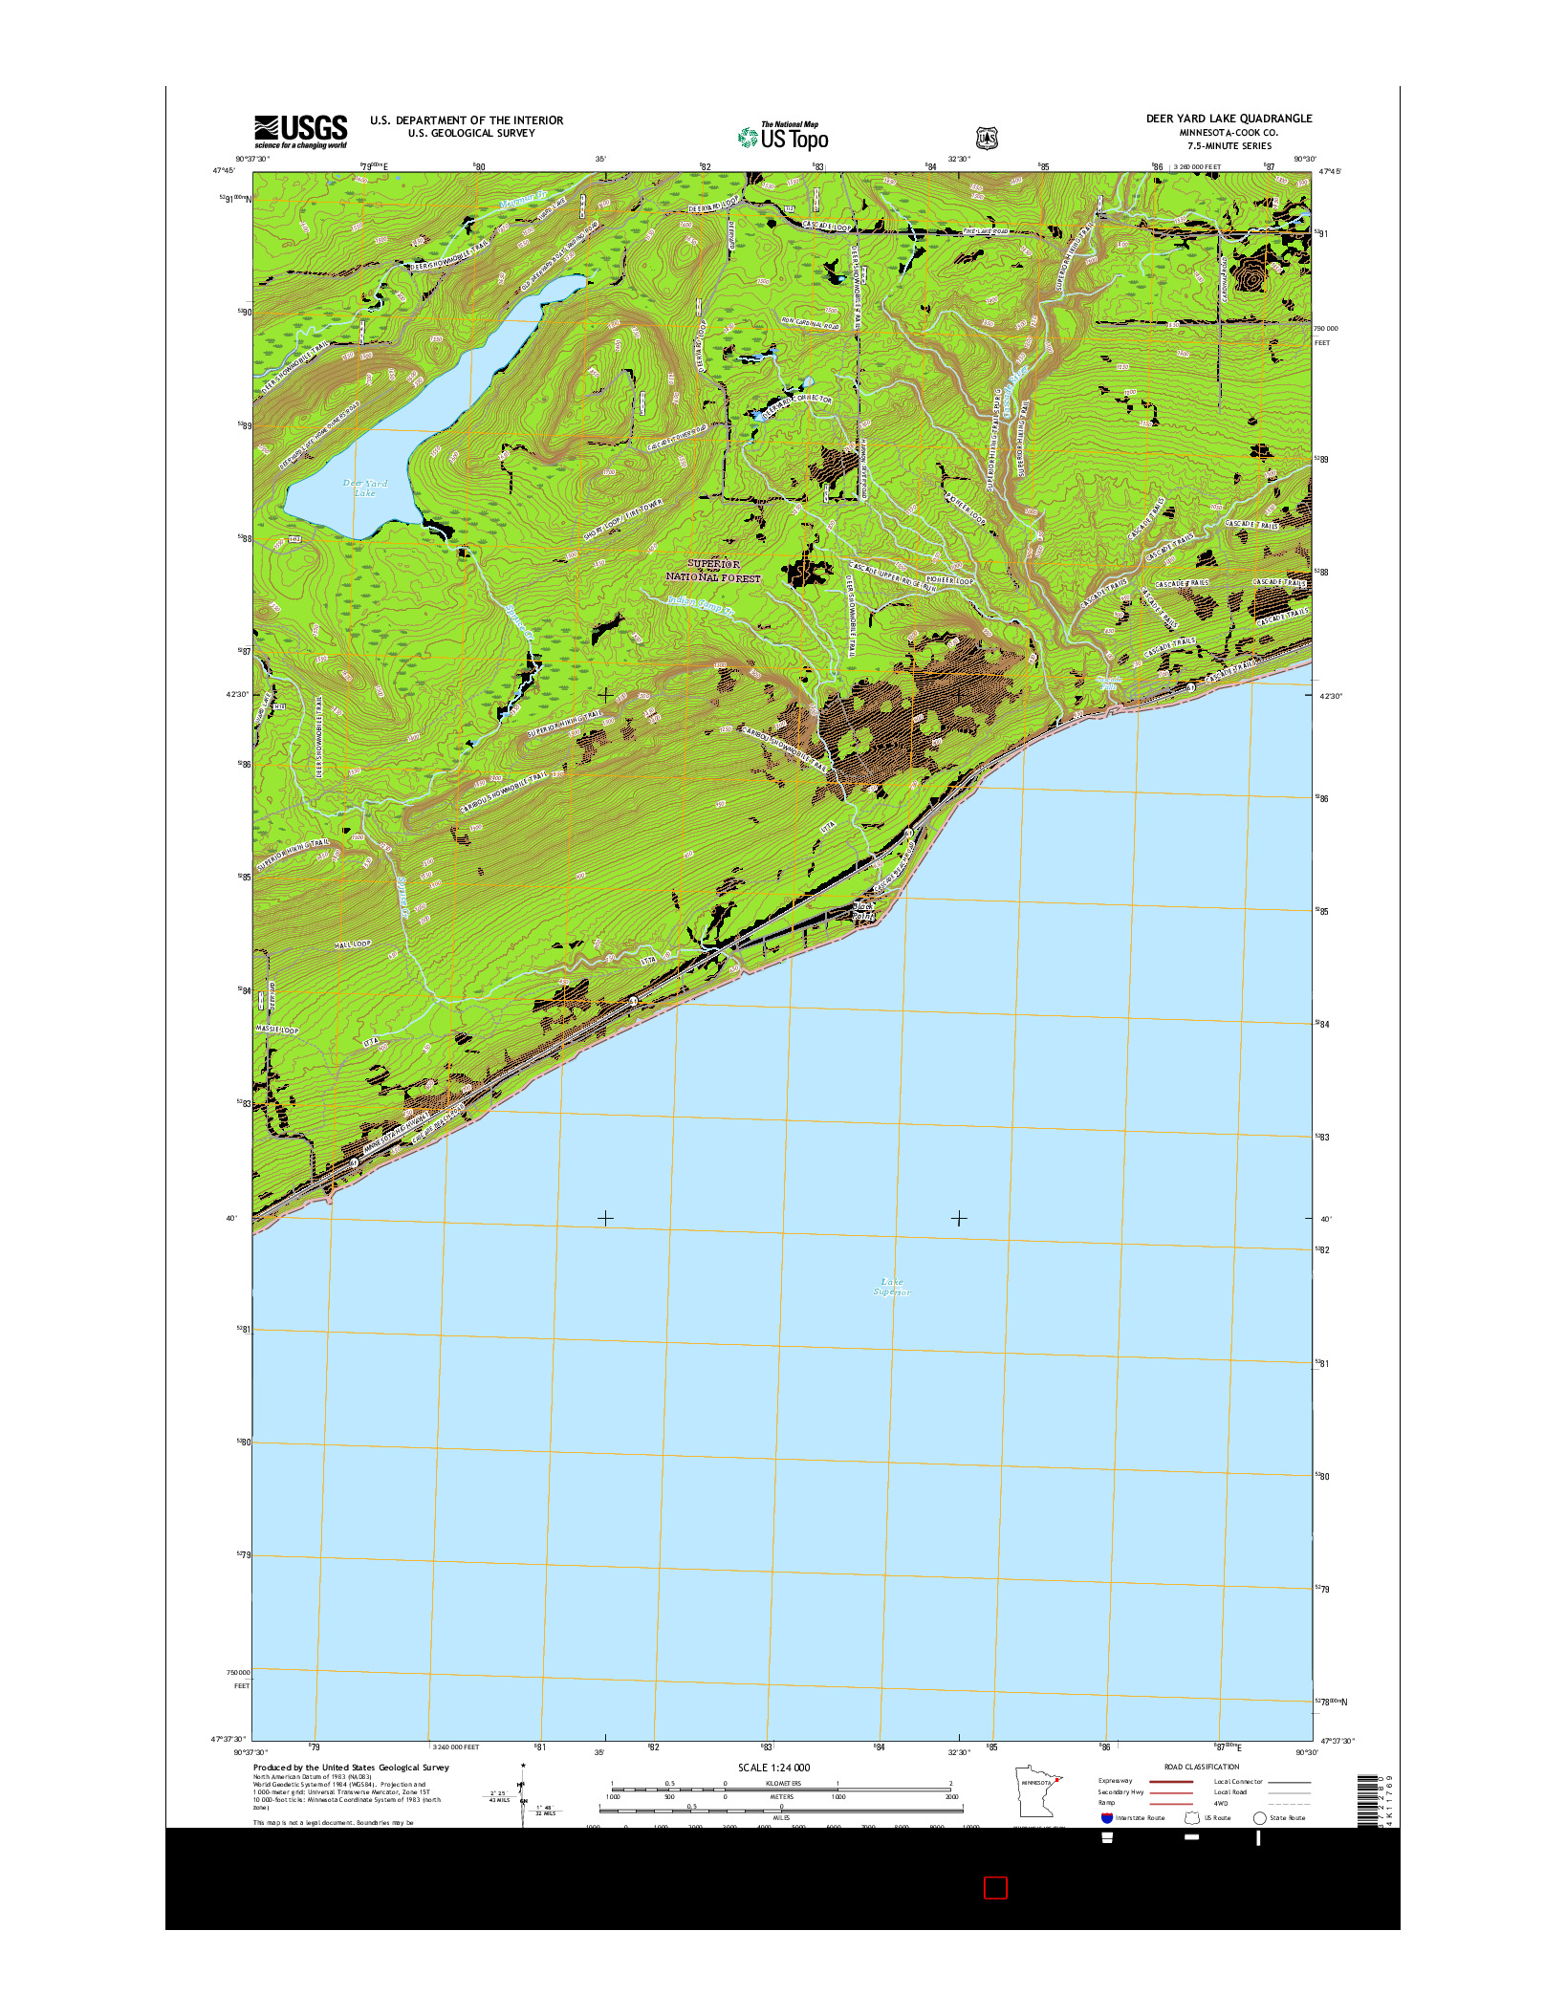Click the Minnesota state locator outline
1566x1996 pixels.
point(1038,1790)
